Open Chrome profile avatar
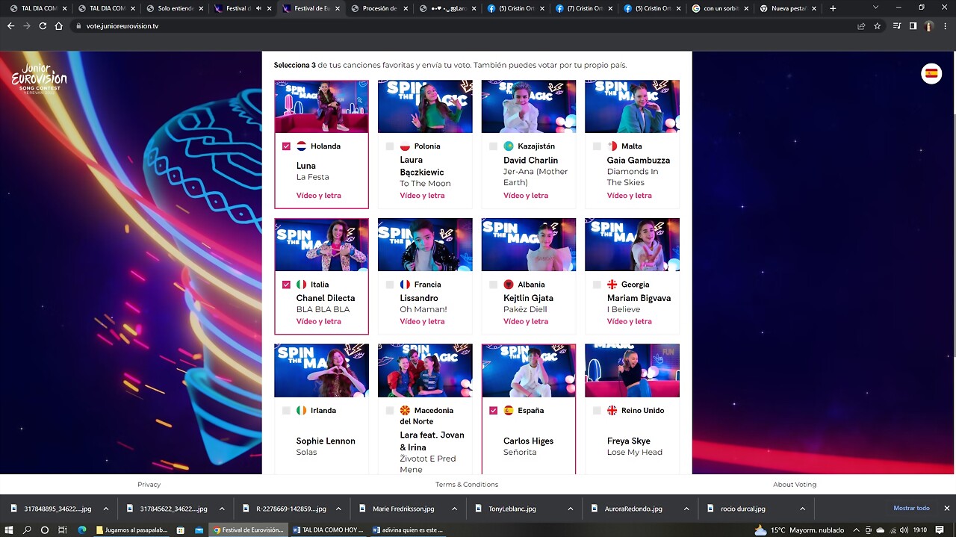 click(x=929, y=25)
